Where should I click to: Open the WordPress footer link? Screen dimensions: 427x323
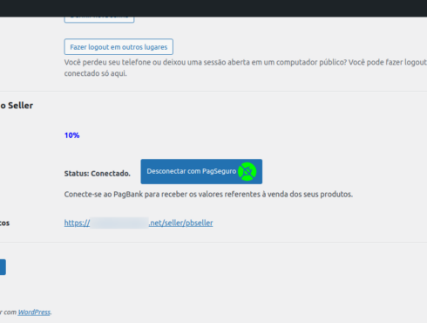tap(34, 312)
